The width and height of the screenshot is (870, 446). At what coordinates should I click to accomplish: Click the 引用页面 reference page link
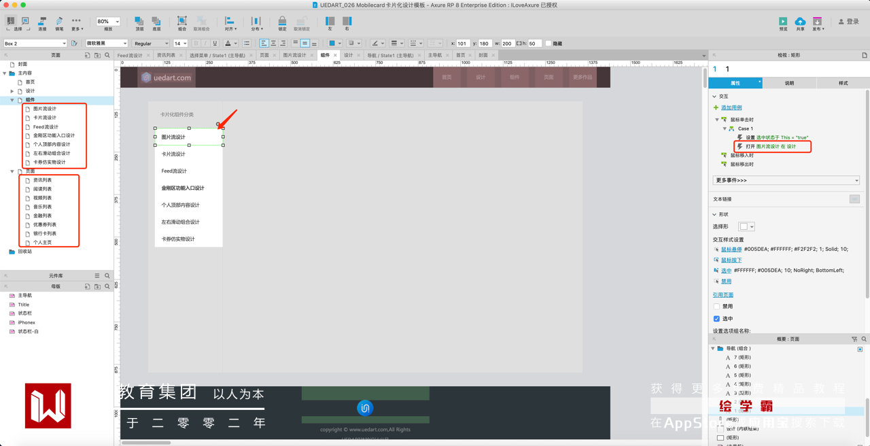coord(723,295)
